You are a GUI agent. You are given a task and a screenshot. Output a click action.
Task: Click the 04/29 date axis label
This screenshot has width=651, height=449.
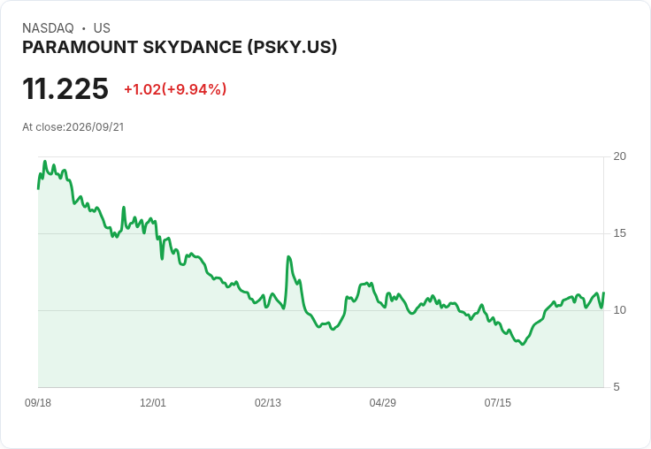[x=382, y=403]
